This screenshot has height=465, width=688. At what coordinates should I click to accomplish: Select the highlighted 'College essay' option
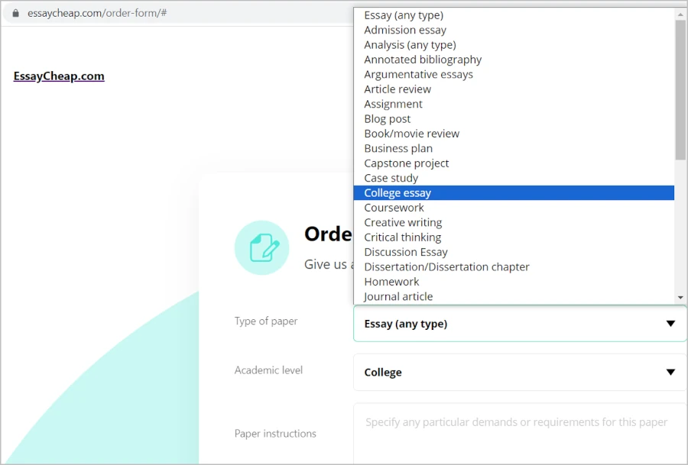click(514, 193)
